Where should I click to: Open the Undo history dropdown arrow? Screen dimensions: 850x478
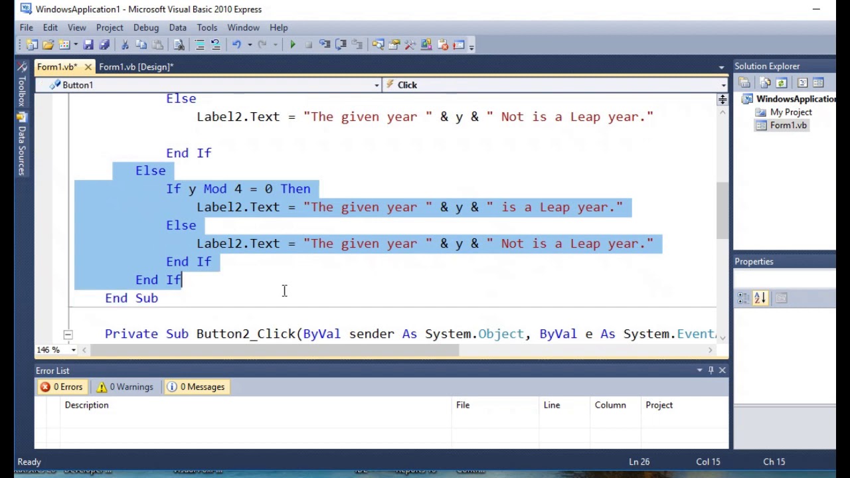[x=250, y=44]
